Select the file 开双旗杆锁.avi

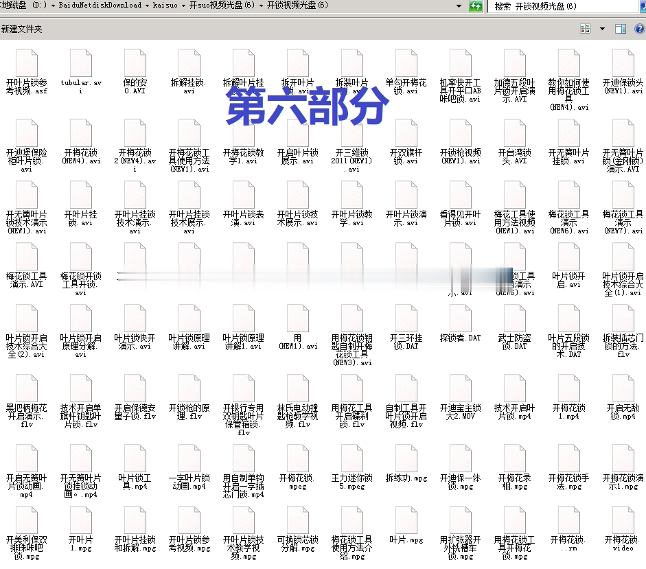pos(406,142)
